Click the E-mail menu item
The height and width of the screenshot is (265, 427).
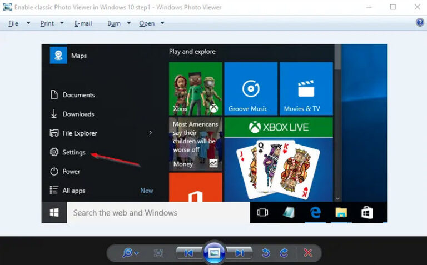[83, 23]
